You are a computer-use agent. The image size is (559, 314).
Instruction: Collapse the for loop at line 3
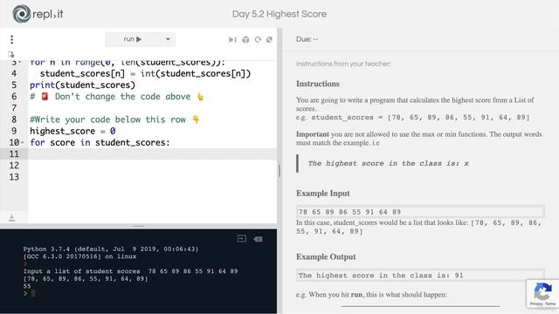pyautogui.click(x=19, y=63)
